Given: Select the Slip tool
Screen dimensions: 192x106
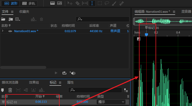Looking at the screenshot, I should 85,3.
